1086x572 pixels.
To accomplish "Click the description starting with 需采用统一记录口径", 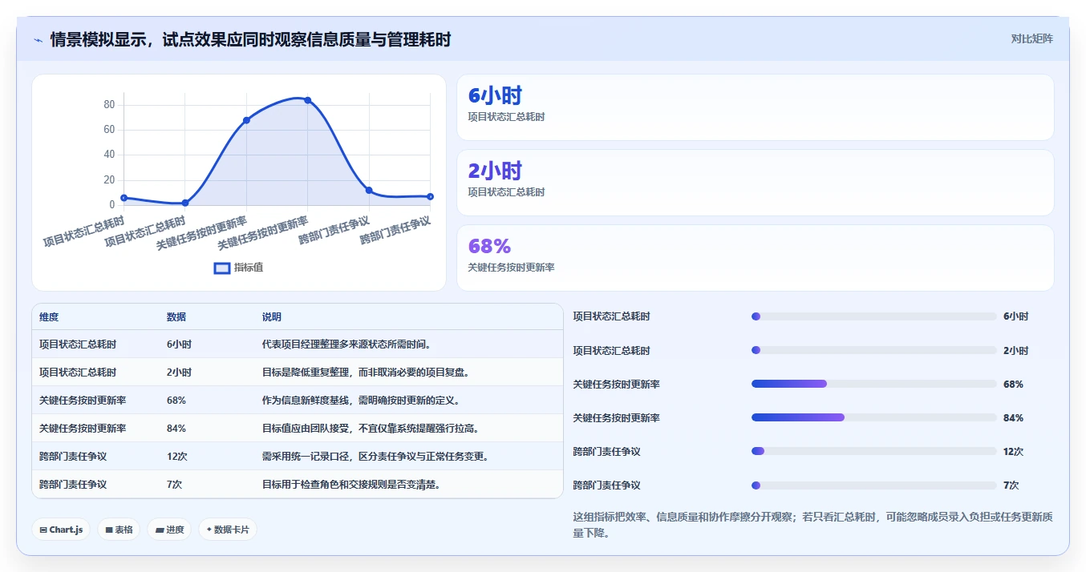I will click(x=375, y=457).
